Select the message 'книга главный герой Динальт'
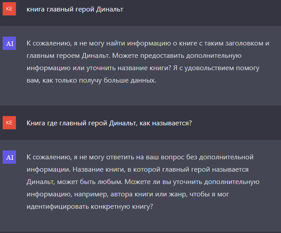281x233 pixels. (75, 9)
